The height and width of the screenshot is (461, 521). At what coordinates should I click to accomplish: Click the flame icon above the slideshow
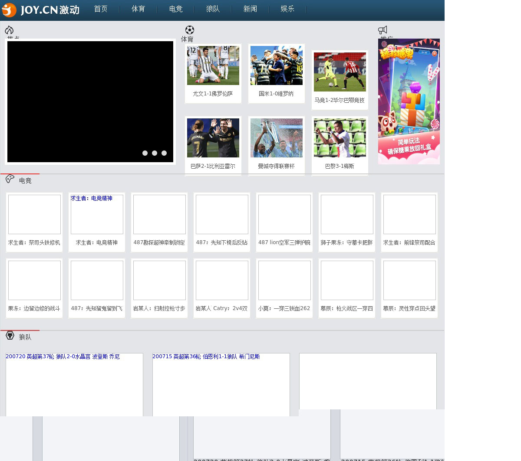9,30
